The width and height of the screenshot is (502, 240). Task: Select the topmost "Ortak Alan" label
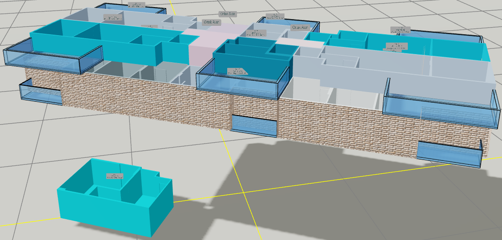[x=227, y=14]
